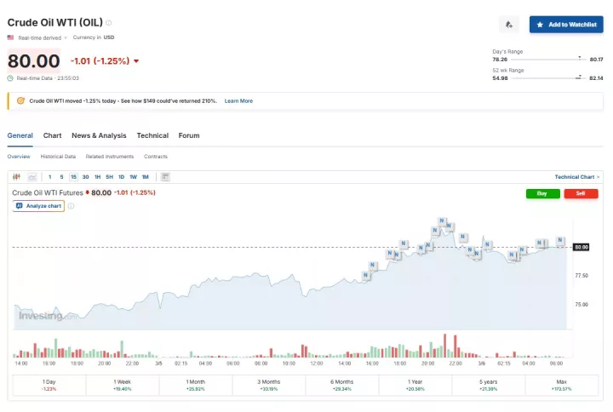Select the candlestick chart type icon
The height and width of the screenshot is (412, 613).
pos(16,177)
